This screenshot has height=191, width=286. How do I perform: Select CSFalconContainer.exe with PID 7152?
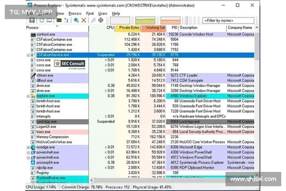pos(140,50)
